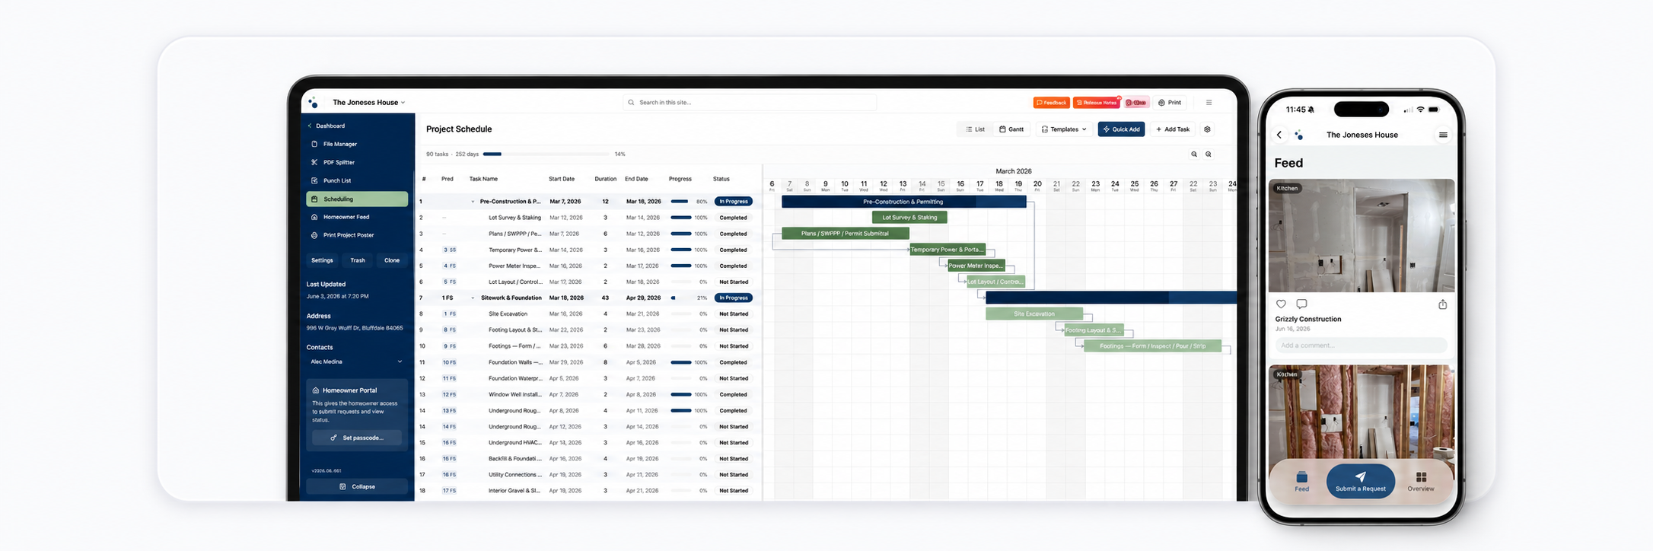The image size is (1653, 551).
Task: Click the Quick Add button
Action: (x=1121, y=129)
